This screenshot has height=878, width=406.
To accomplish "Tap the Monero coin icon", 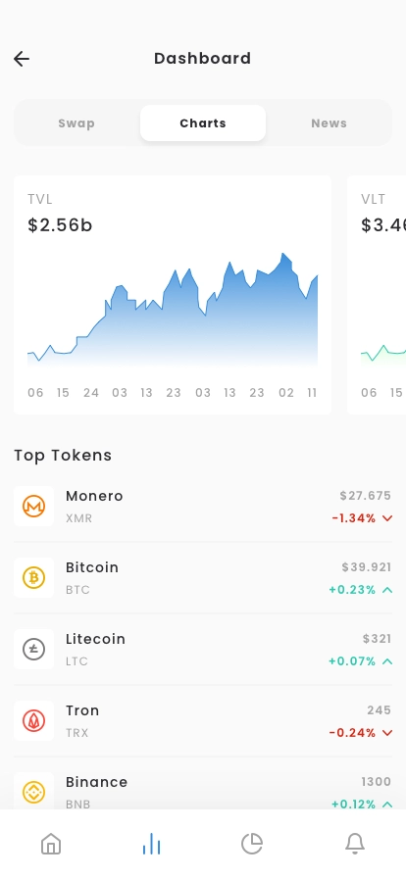I will (33, 507).
